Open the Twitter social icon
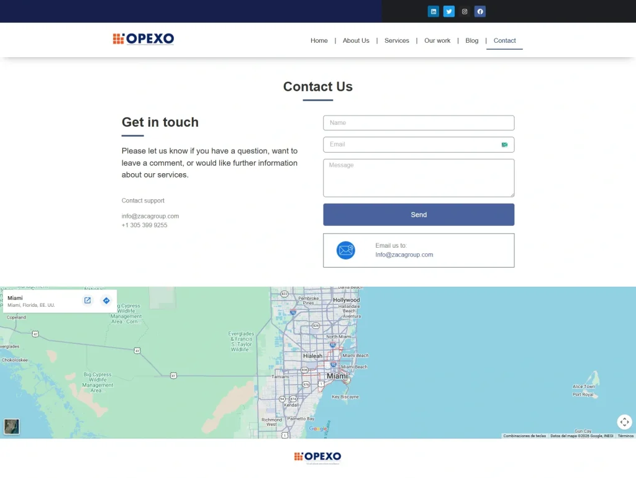Viewport: 636px width, 478px height. point(448,11)
